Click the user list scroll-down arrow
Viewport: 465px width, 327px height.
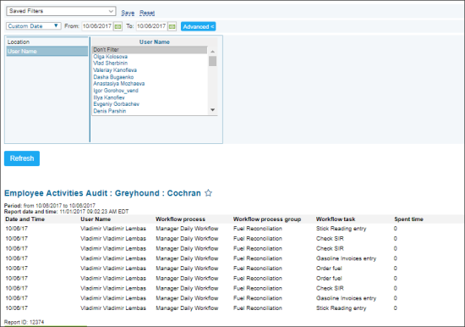click(212, 109)
